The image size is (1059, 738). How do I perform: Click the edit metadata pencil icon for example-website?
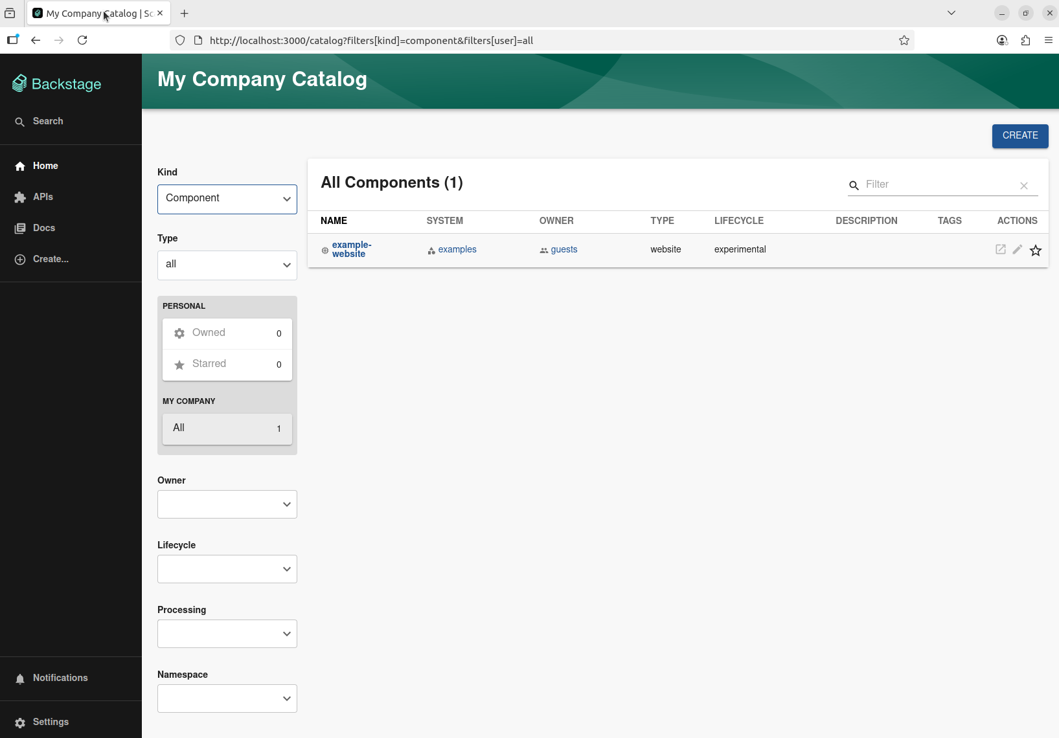tap(1018, 249)
